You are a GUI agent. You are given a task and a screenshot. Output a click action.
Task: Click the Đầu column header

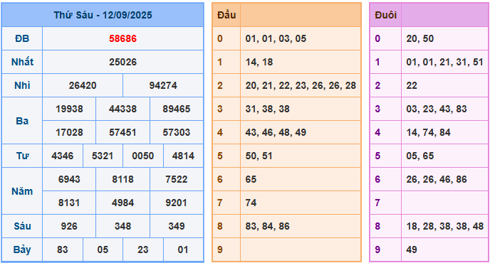(x=226, y=15)
